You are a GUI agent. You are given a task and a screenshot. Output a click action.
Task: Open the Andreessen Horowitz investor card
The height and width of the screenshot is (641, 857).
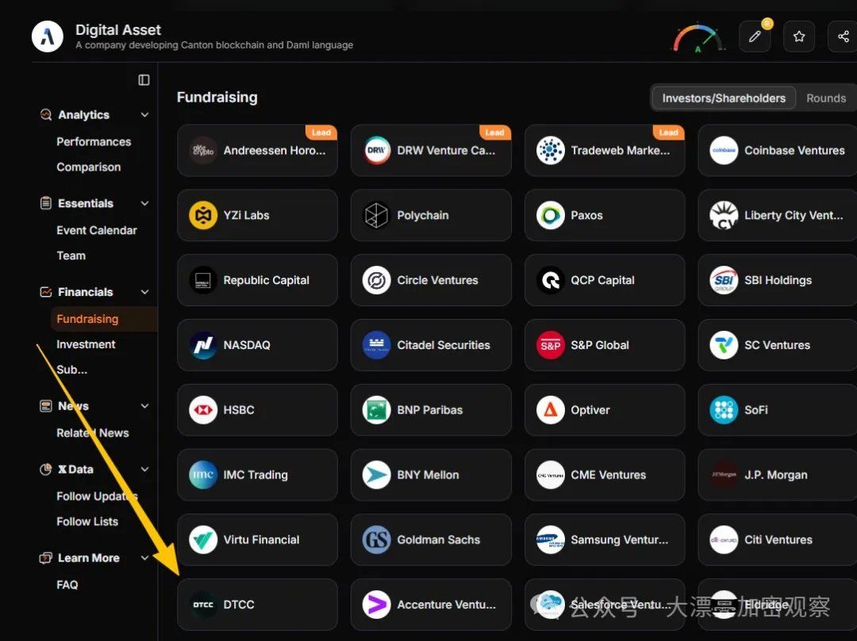point(257,150)
